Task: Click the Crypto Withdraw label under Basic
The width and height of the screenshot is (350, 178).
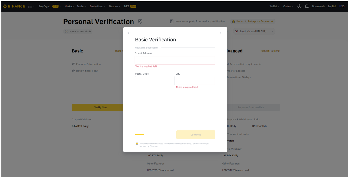Action: (82, 119)
